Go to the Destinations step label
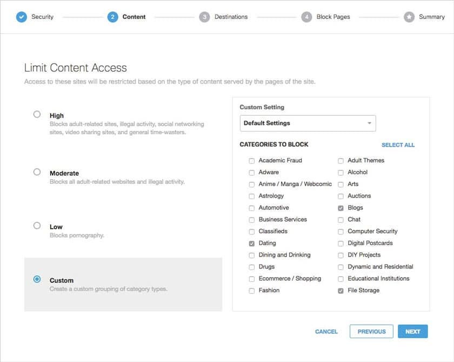Viewport: 454px width, 362px height. pyautogui.click(x=231, y=17)
